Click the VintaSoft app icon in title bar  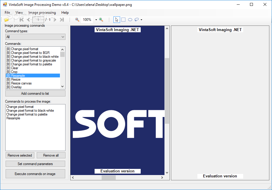(5, 4)
